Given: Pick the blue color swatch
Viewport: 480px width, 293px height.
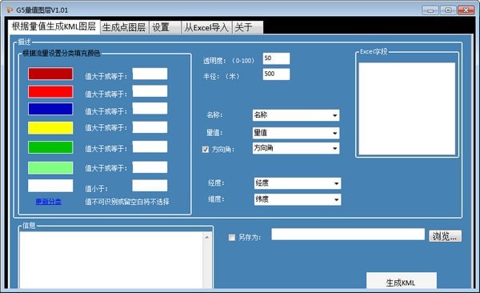Looking at the screenshot, I should [x=50, y=109].
